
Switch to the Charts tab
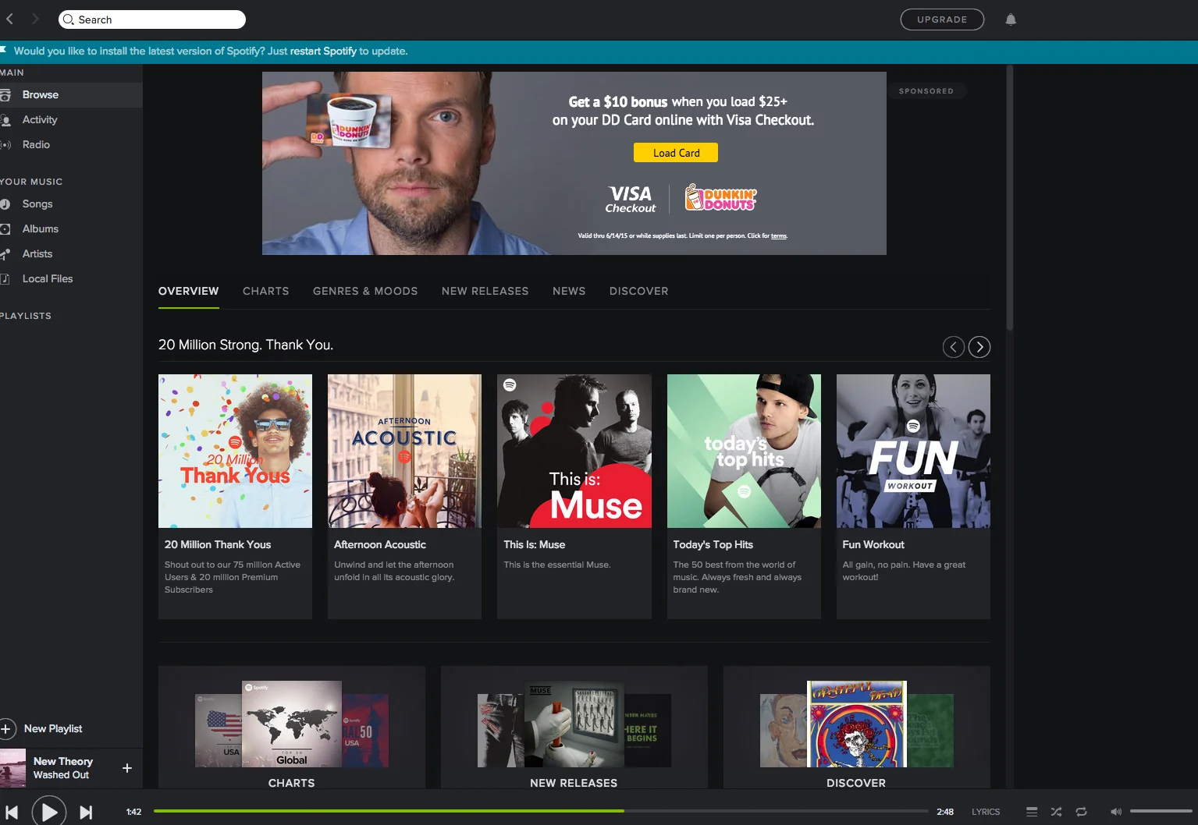[266, 291]
